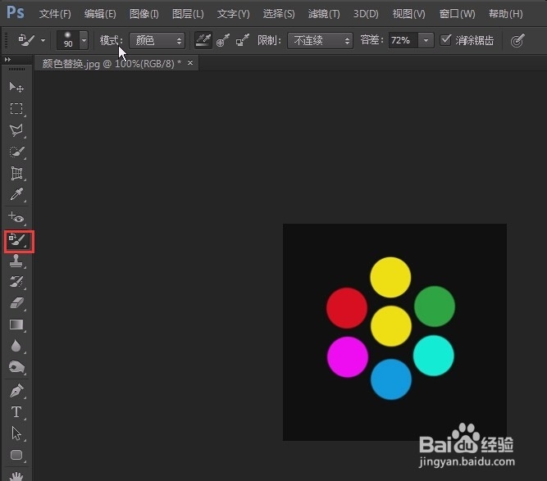The height and width of the screenshot is (481, 547).
Task: Open the tool preset picker arrow
Action: (x=43, y=40)
